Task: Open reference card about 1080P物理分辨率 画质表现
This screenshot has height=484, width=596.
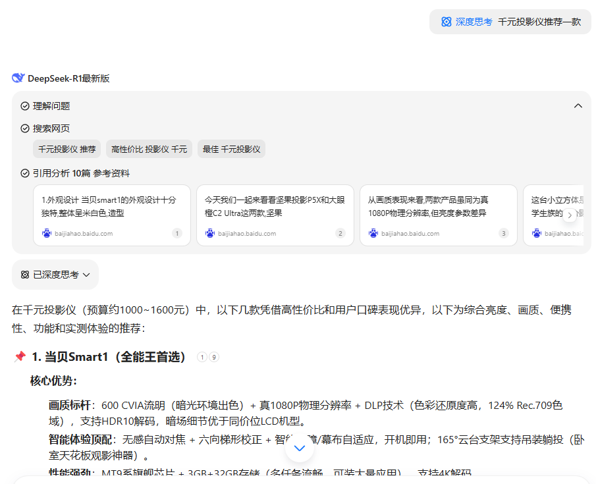Action: [439, 215]
